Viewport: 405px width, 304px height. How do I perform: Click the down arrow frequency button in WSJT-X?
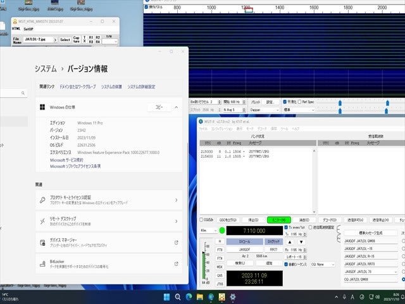pyautogui.click(x=301, y=242)
